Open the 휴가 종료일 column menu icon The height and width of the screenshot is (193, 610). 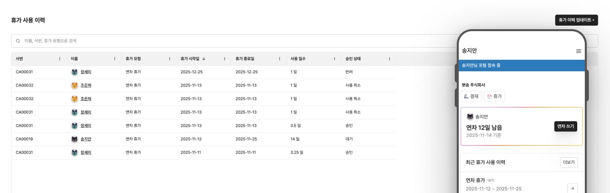279,59
